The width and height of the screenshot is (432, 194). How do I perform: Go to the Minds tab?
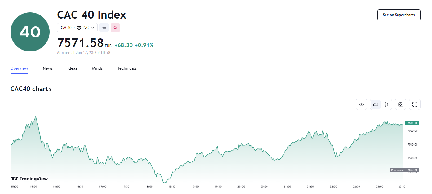(x=97, y=68)
